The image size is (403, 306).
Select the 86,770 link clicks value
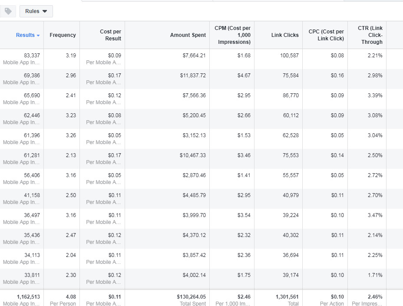[291, 95]
